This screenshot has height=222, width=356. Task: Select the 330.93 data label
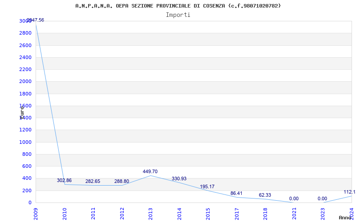[179, 178]
